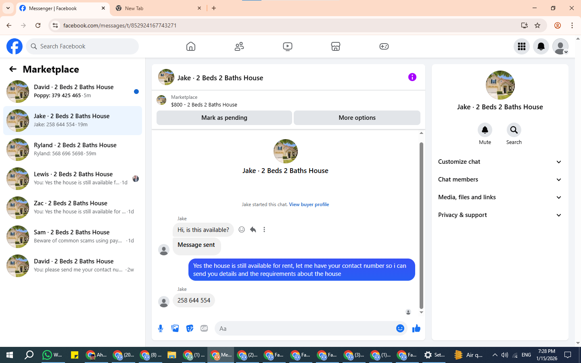Click Jake listing thumbnail in right panel
The height and width of the screenshot is (363, 581).
pos(500,85)
